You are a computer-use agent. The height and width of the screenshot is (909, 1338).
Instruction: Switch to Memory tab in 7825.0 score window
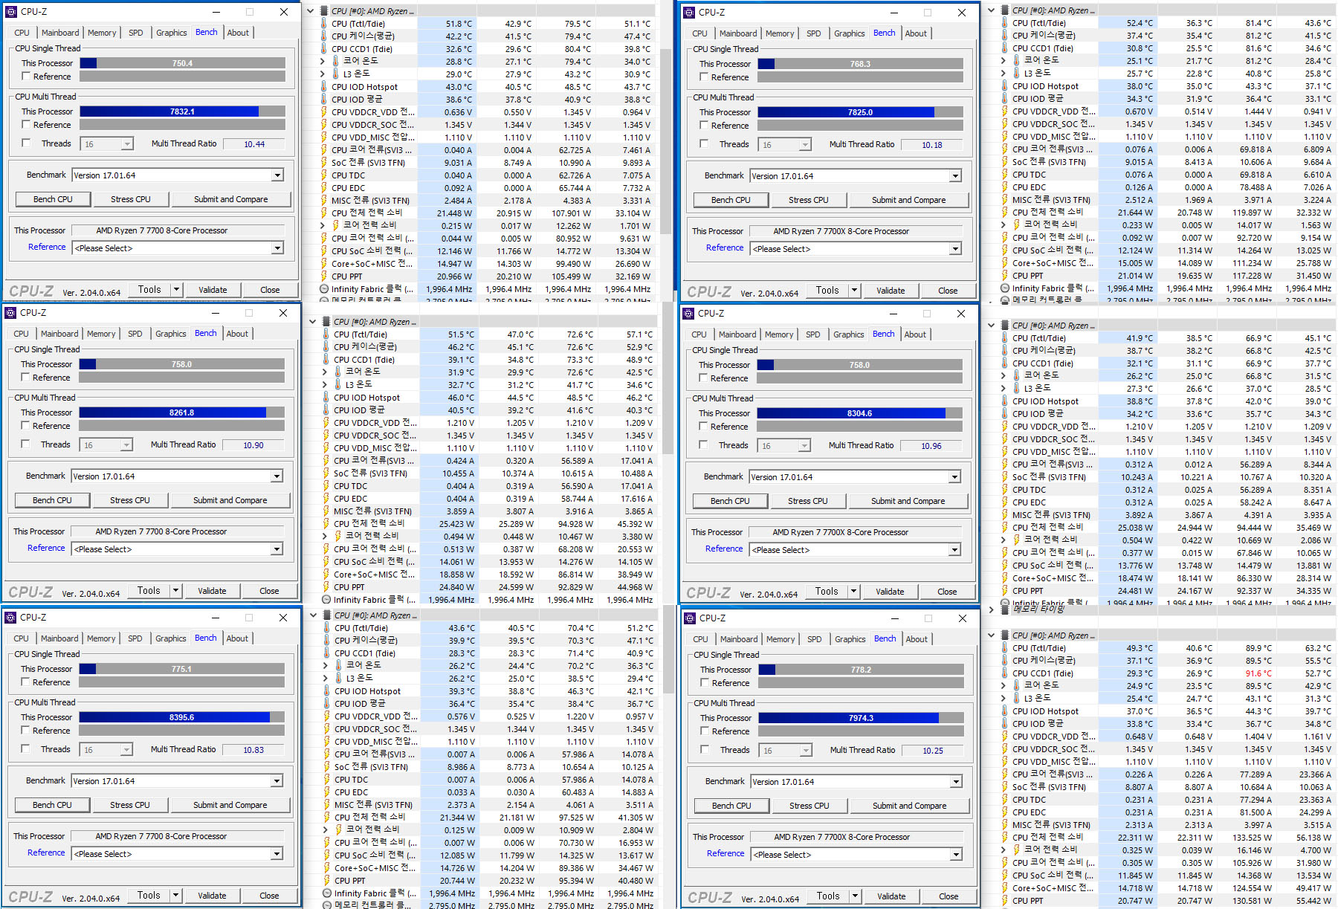(x=780, y=33)
